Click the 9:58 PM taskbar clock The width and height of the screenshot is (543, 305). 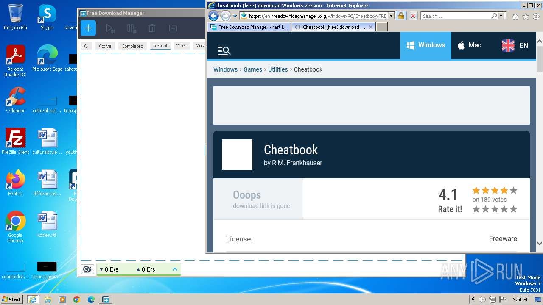pos(521,299)
